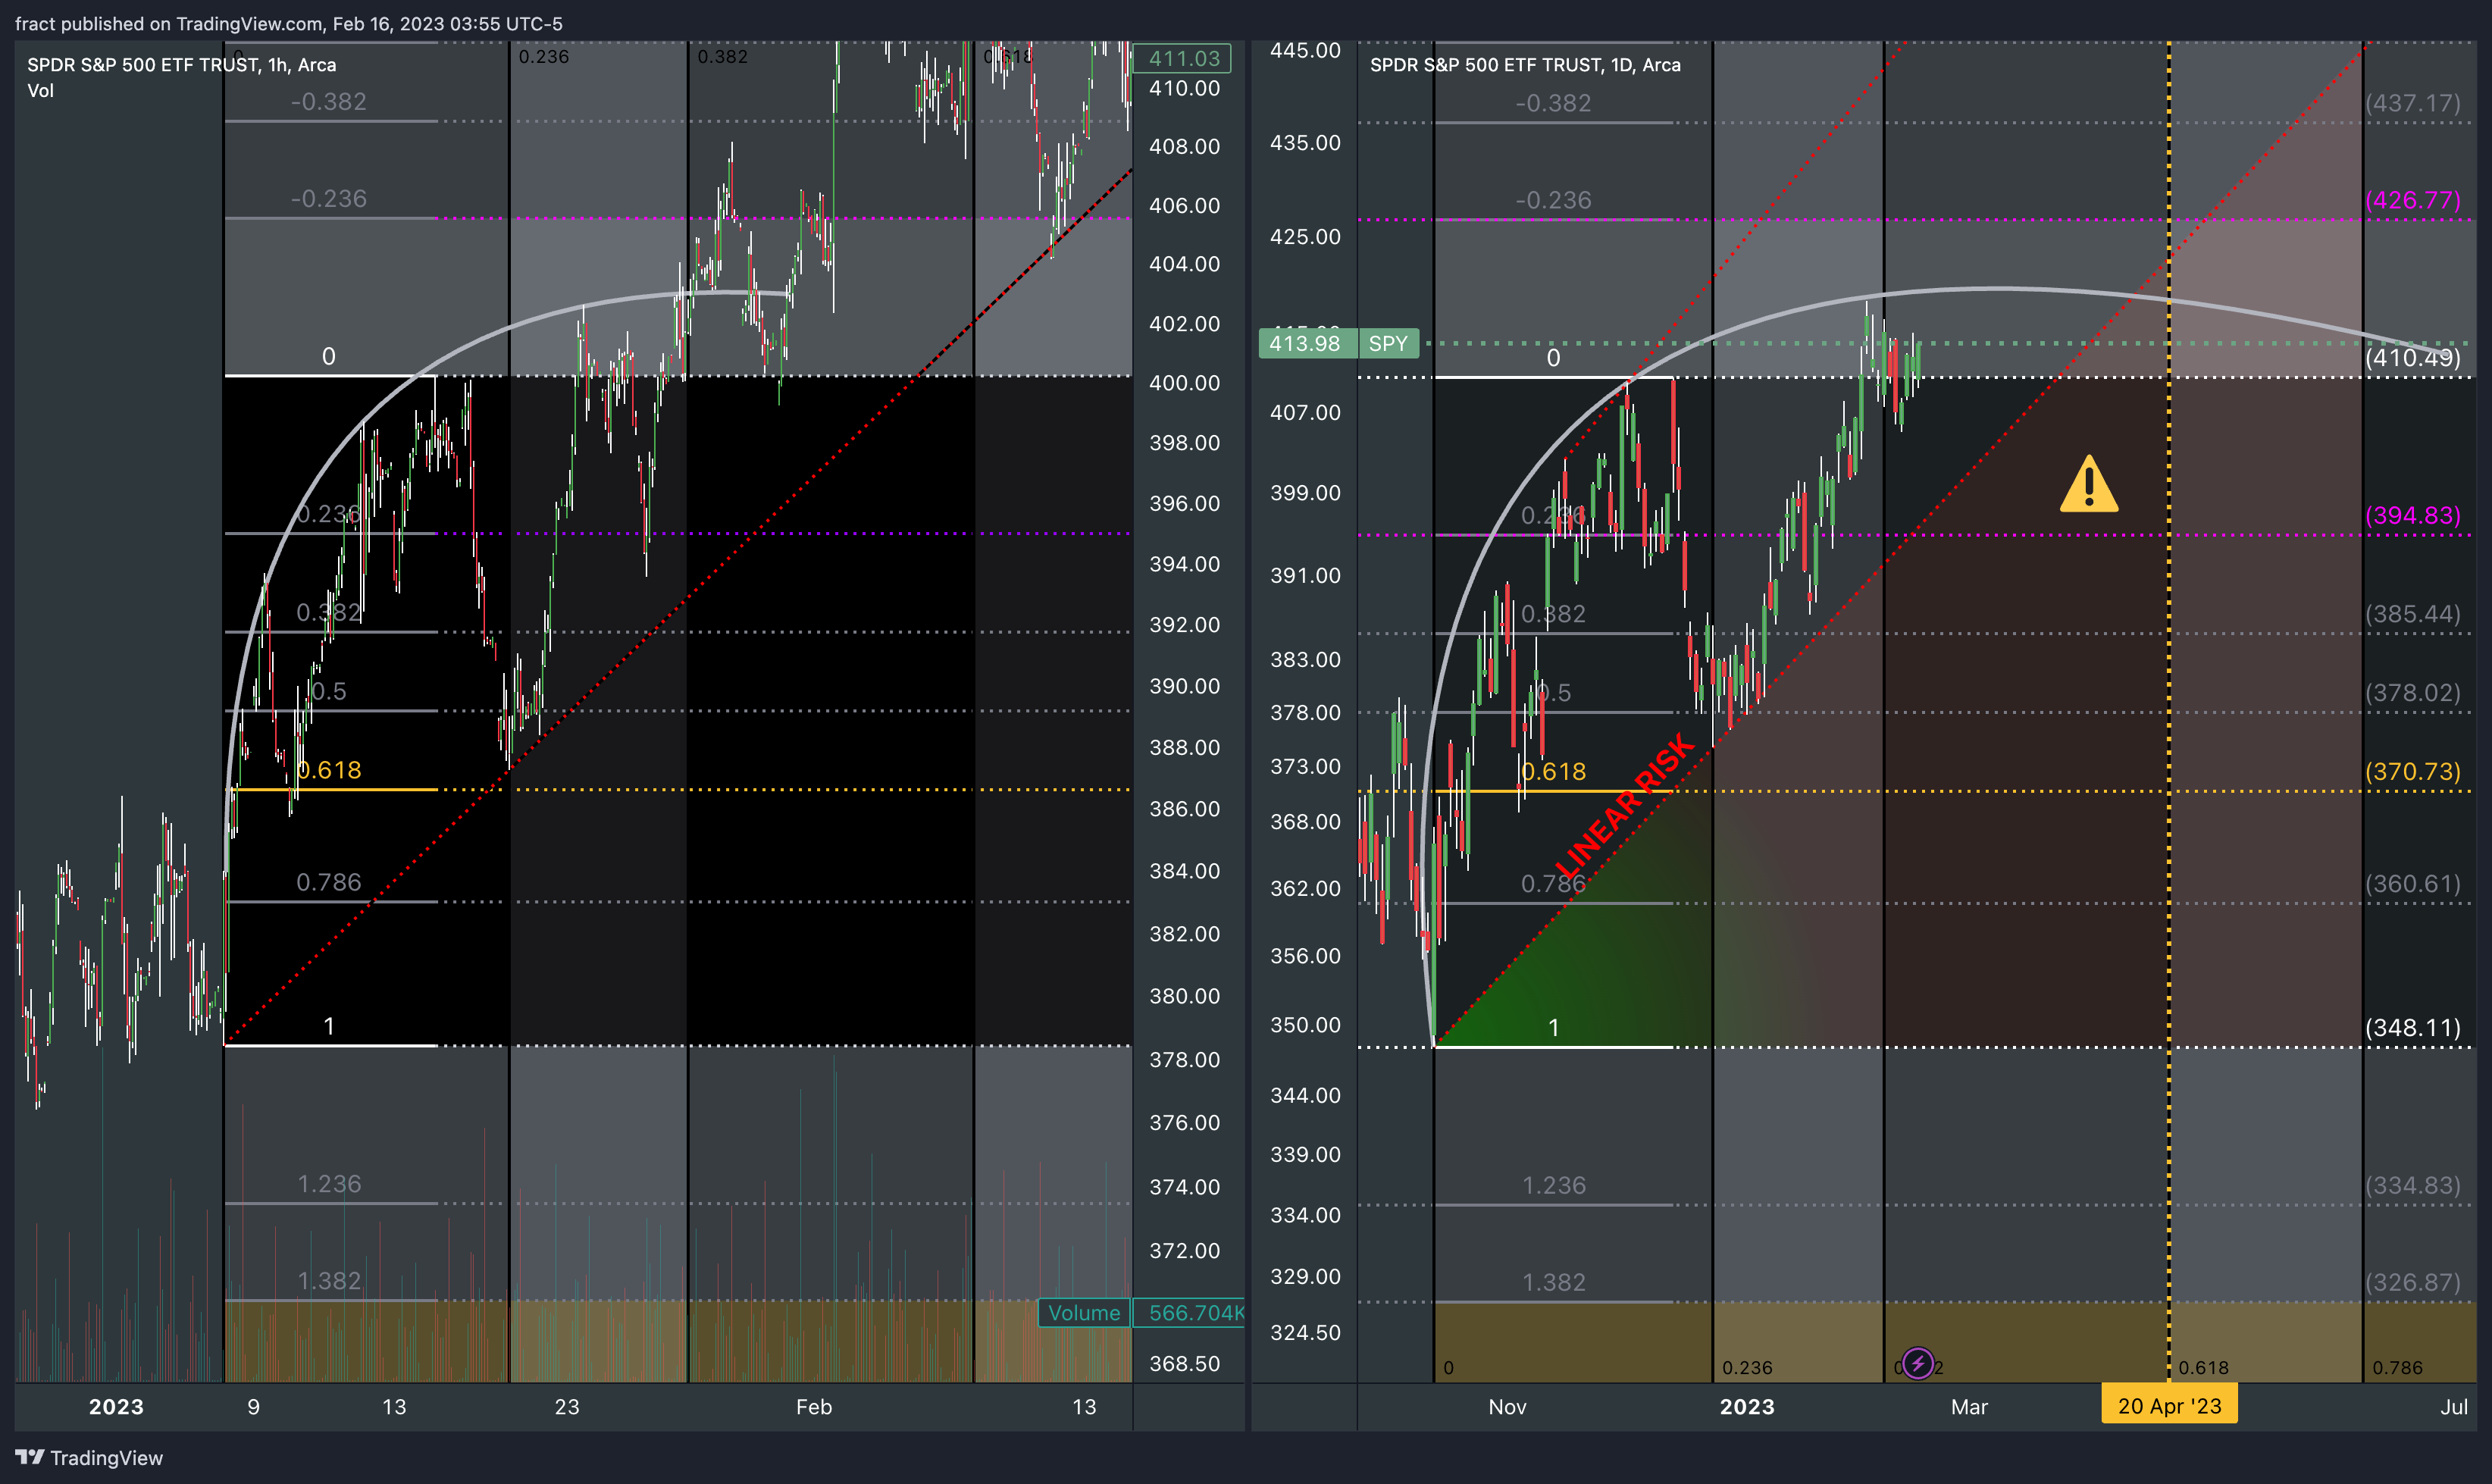
Task: Click the 0.382 time zone label atop hourly chart
Action: point(722,57)
